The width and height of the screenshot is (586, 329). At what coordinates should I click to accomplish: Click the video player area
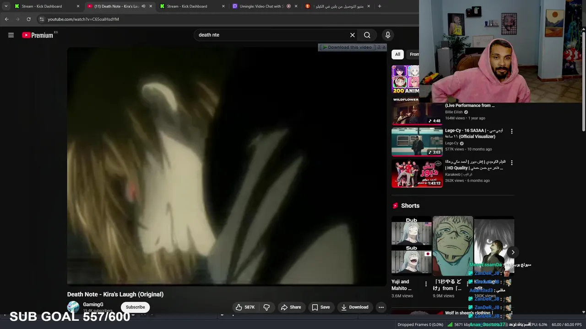227,166
